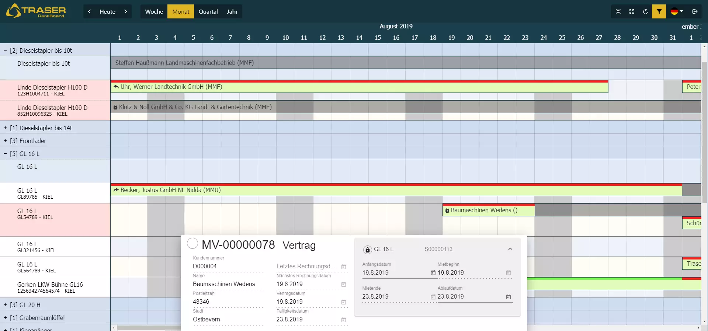Open the Uhr, Werner Landtechnik booking bar

coord(359,87)
